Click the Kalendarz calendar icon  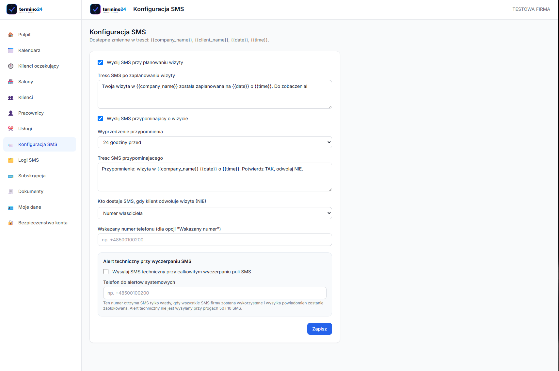(x=11, y=50)
